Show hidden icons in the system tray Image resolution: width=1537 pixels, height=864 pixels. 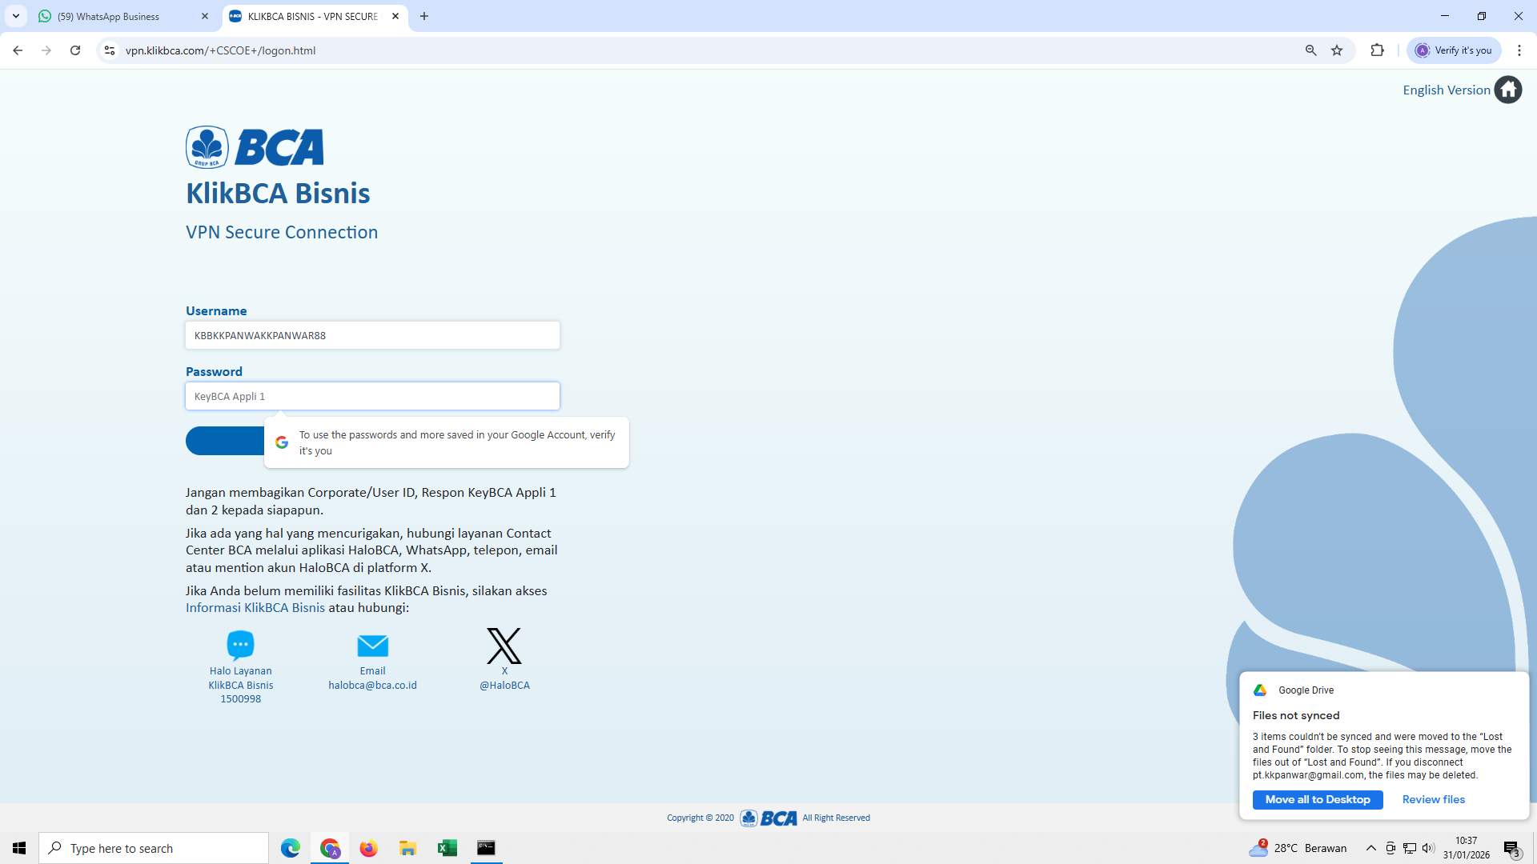pos(1370,847)
